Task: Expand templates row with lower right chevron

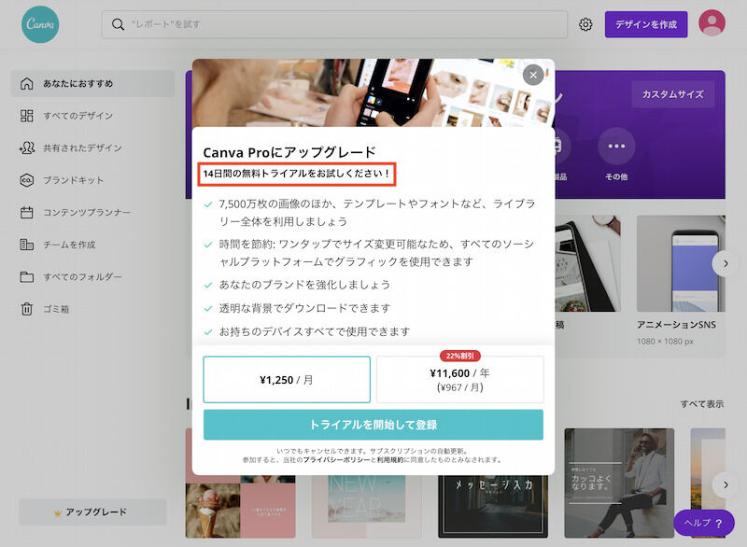Action: coord(726,485)
